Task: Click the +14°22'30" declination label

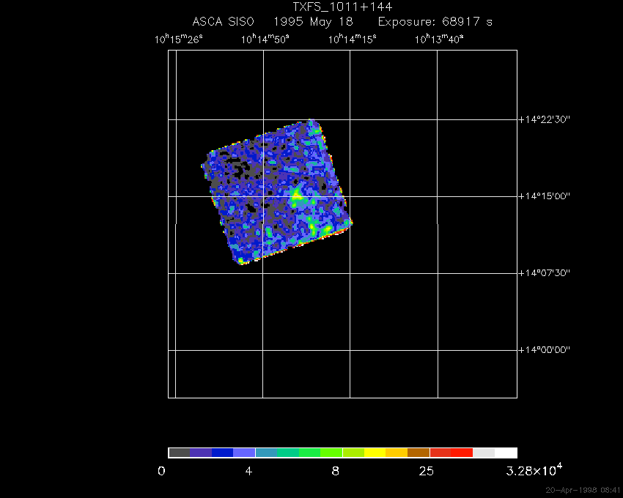Action: coord(545,119)
